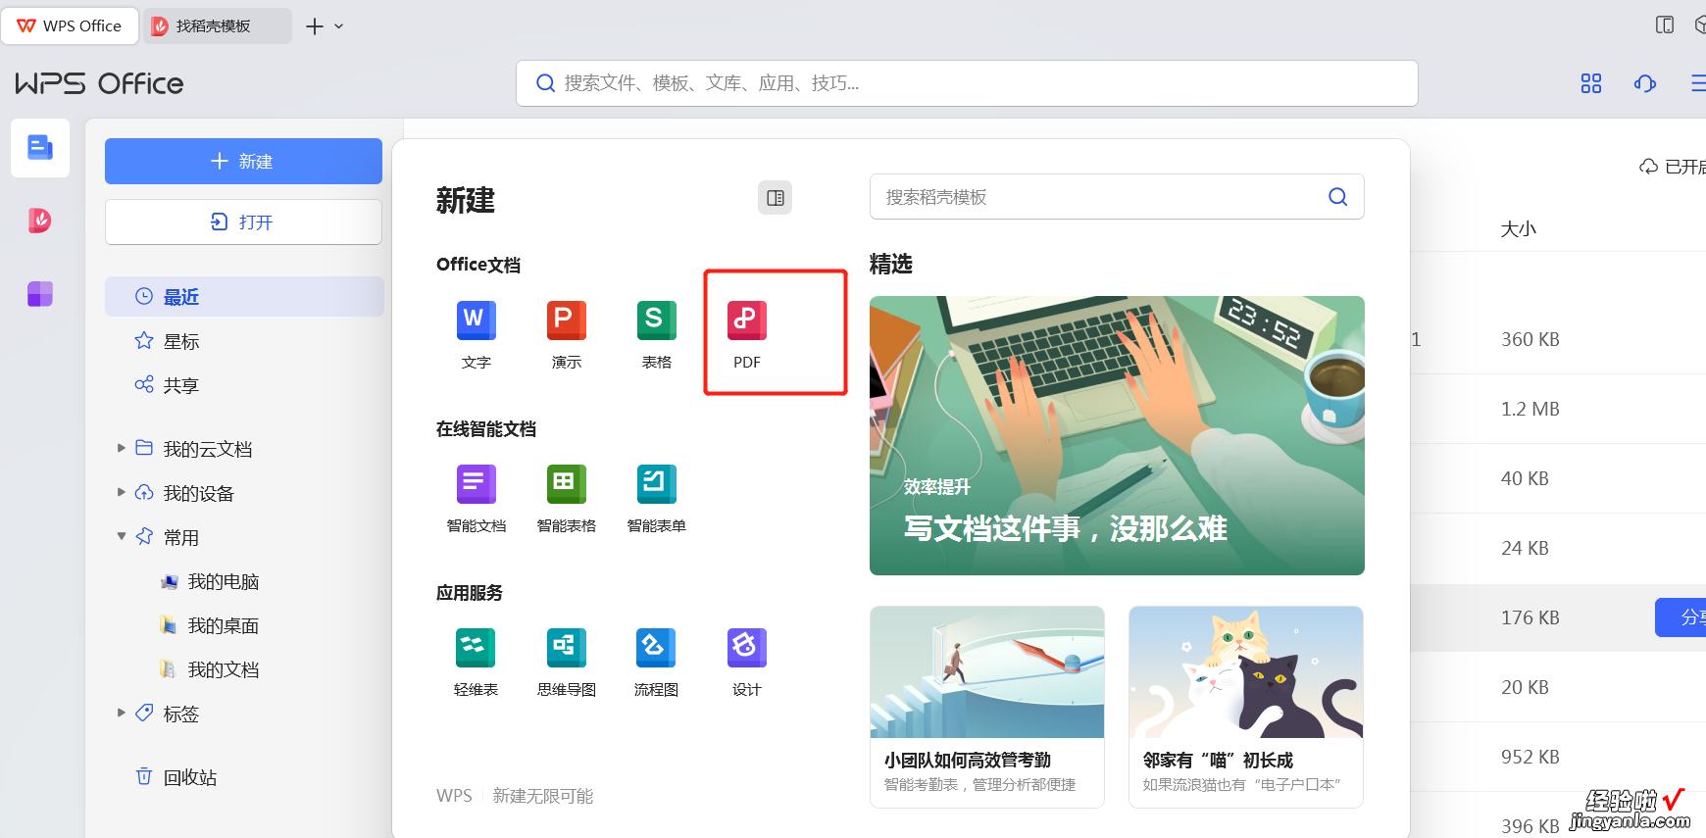Create a new PDF document
The width and height of the screenshot is (1706, 838).
(747, 335)
